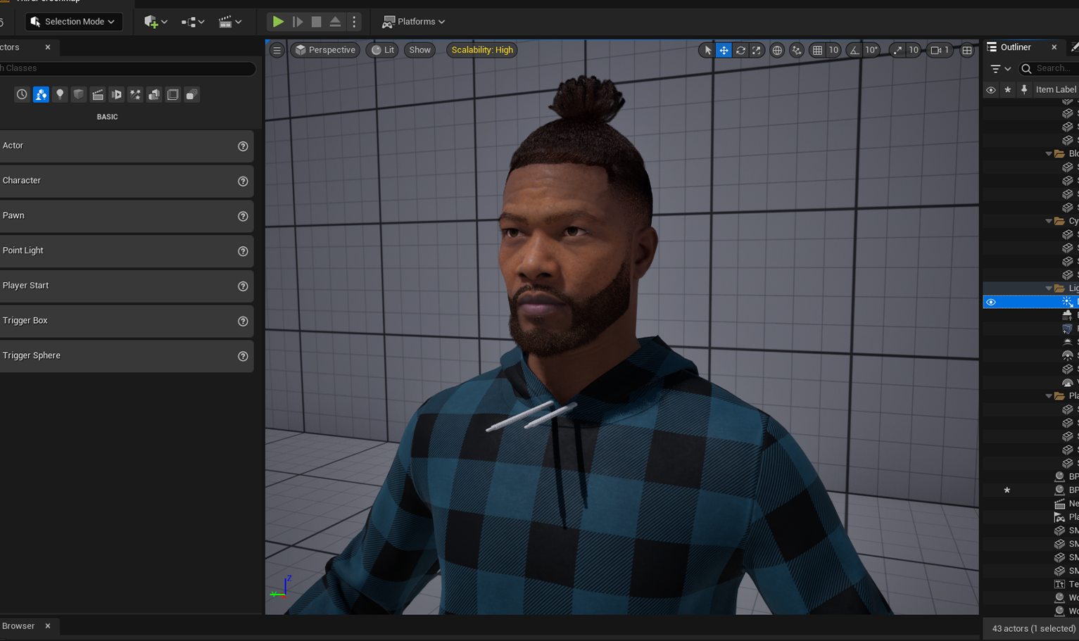This screenshot has height=641, width=1079.
Task: Open the Show flags menu
Action: click(419, 50)
